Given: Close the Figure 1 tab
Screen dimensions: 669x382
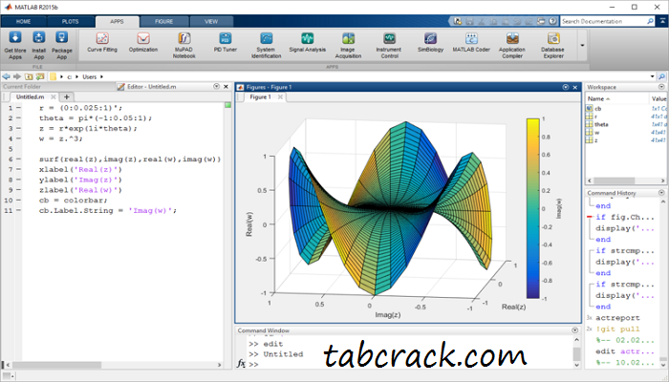Looking at the screenshot, I should pos(280,97).
